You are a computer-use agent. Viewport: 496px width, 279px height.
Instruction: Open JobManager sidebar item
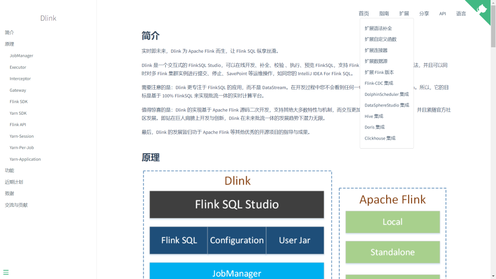tap(21, 56)
